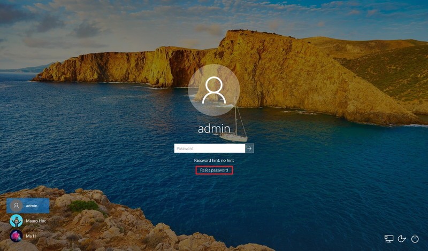This screenshot has height=251, width=428.
Task: Open the Ease of Access icon
Action: pyautogui.click(x=402, y=239)
